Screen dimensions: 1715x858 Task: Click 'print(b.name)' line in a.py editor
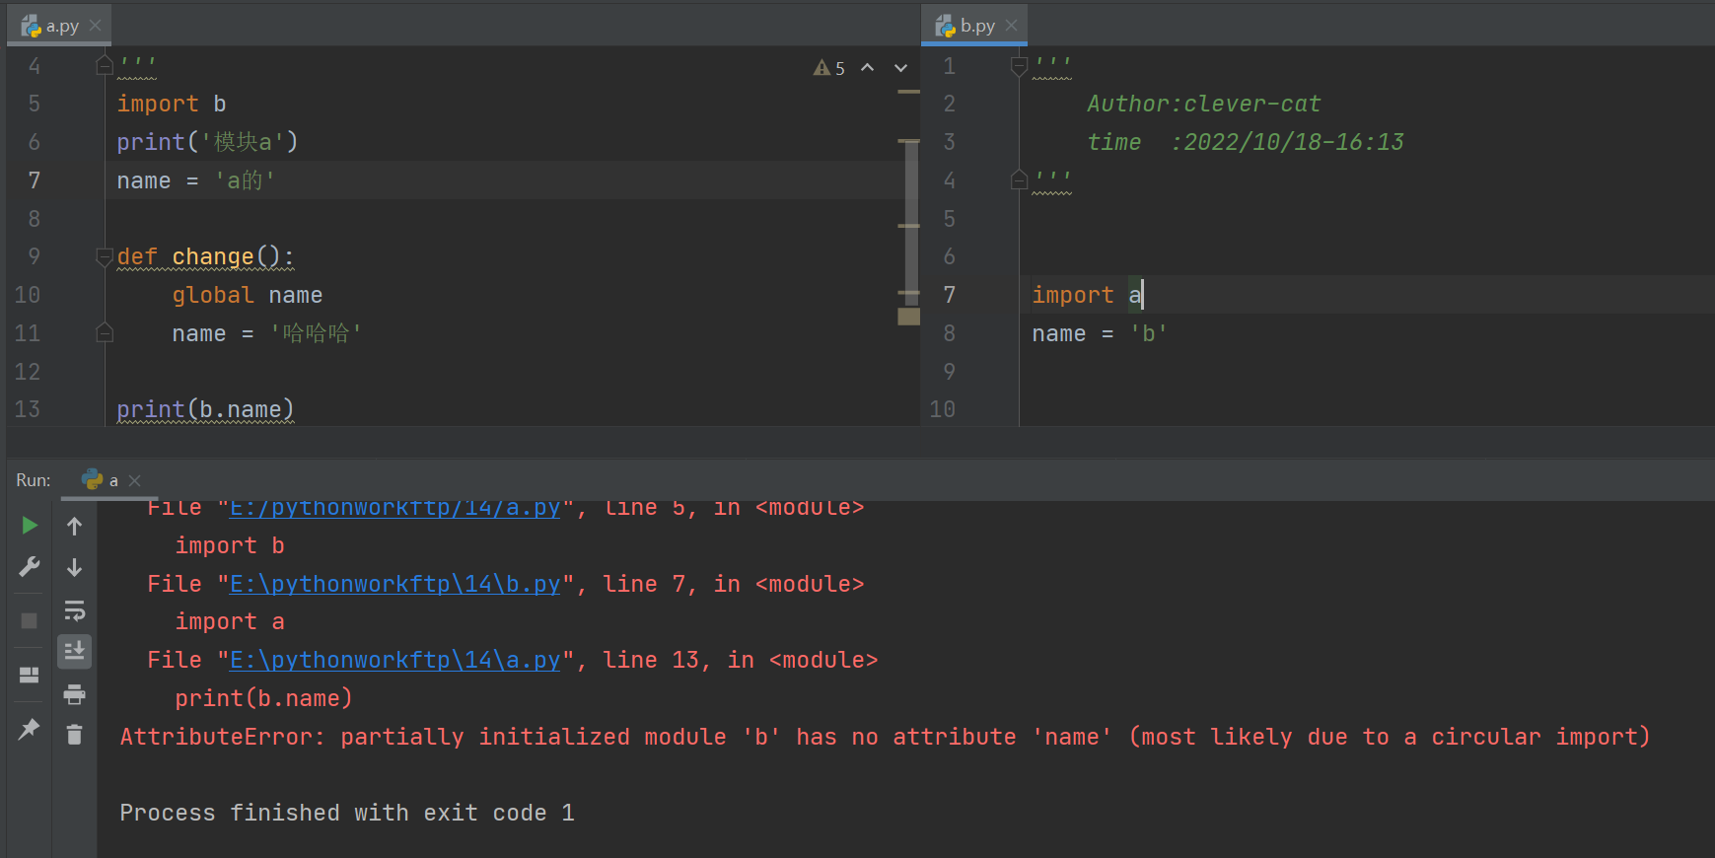click(x=205, y=409)
